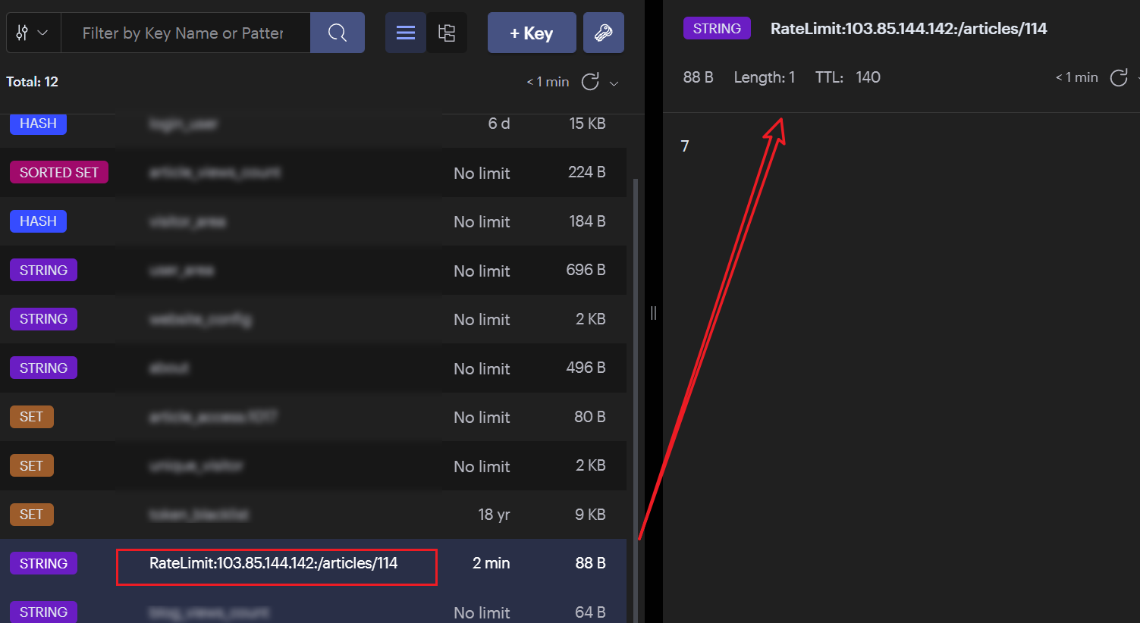Screen dimensions: 1140x623
Task: Select the STRING key sized 696 B
Action: coord(313,271)
